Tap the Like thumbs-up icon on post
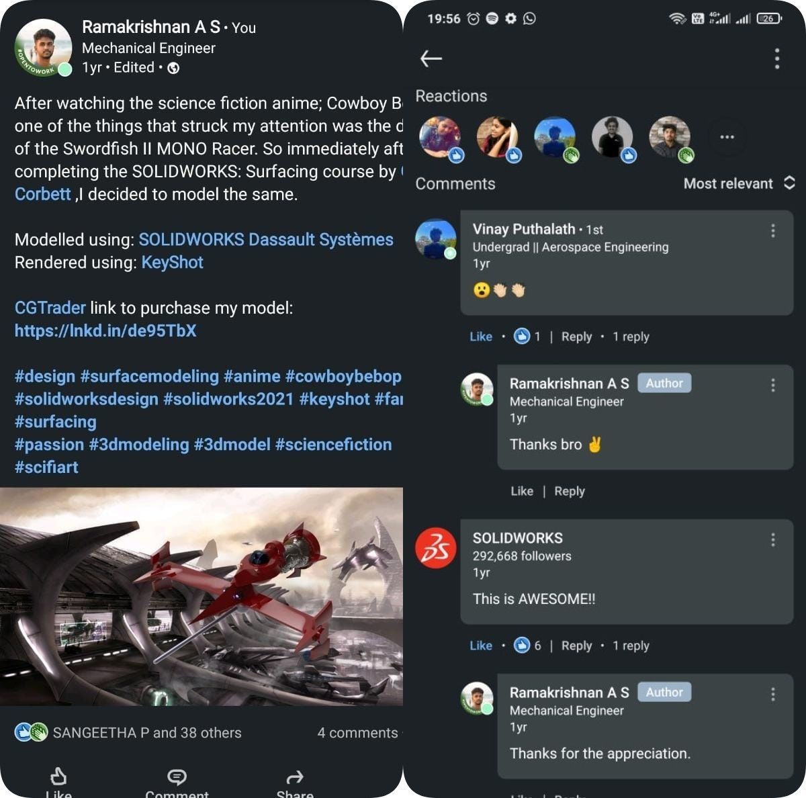Image resolution: width=806 pixels, height=798 pixels. (x=58, y=777)
